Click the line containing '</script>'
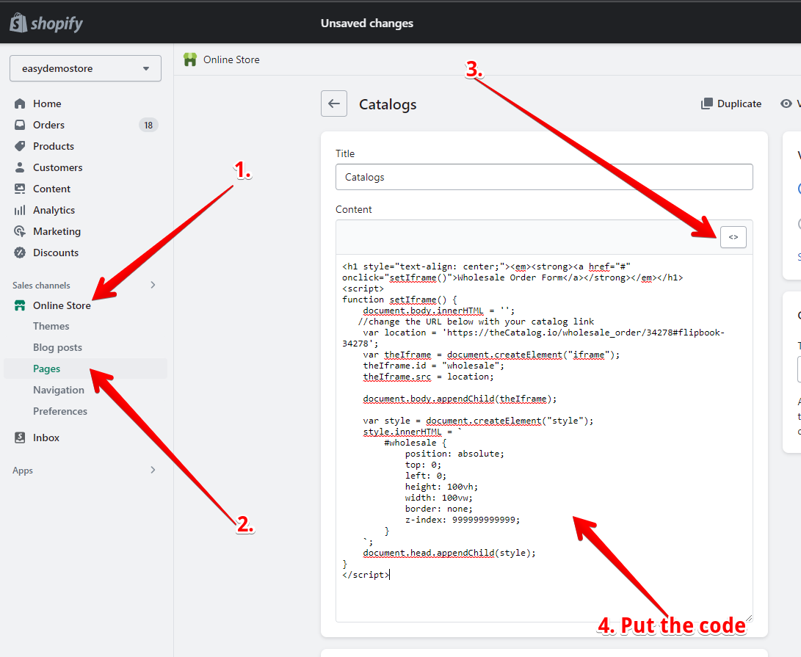This screenshot has height=657, width=801. pyautogui.click(x=366, y=575)
